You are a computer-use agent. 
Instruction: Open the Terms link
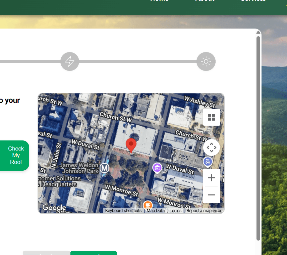click(x=175, y=210)
